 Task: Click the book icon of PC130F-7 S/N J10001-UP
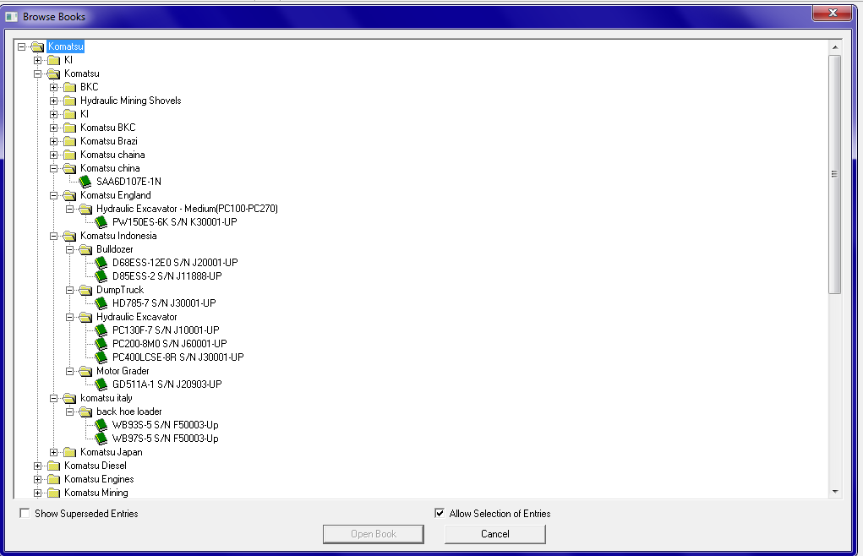[x=101, y=330]
